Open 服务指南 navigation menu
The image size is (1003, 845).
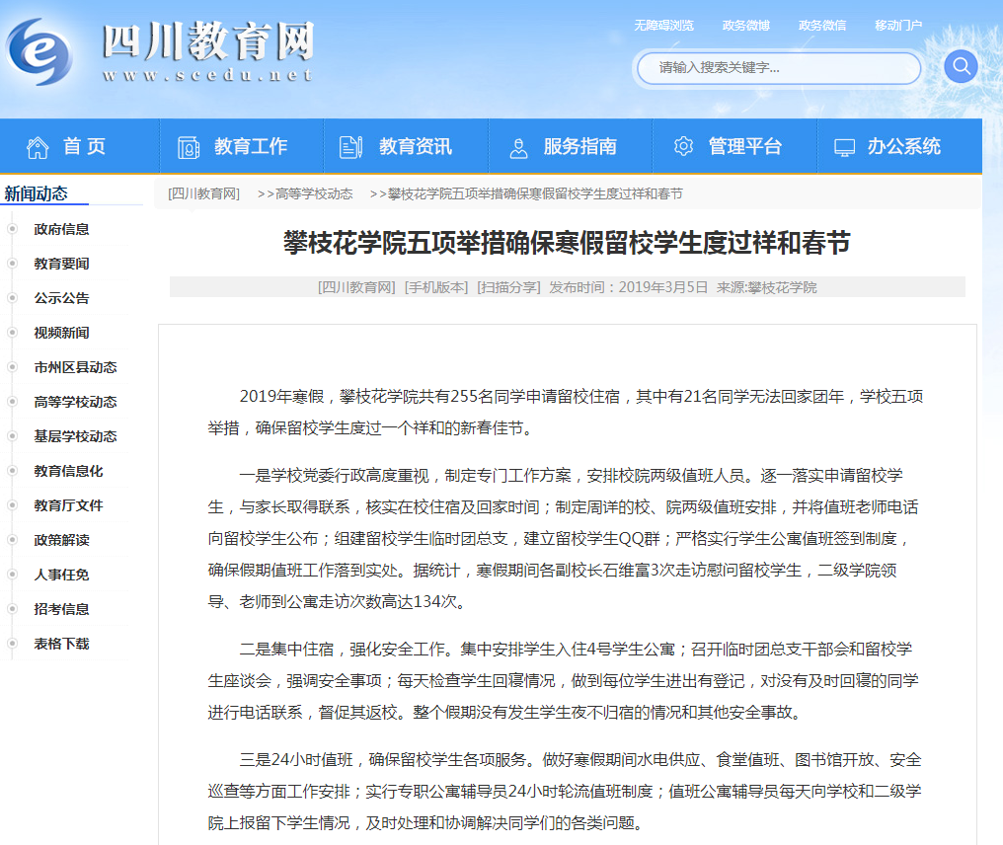point(579,147)
